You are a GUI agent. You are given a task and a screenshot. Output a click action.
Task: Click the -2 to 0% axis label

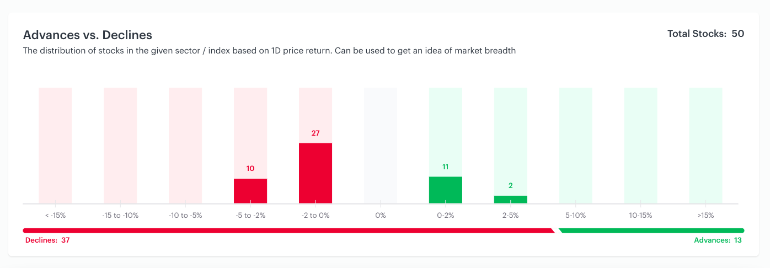[316, 216]
